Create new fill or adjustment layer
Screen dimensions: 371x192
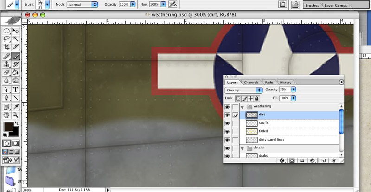(312, 160)
